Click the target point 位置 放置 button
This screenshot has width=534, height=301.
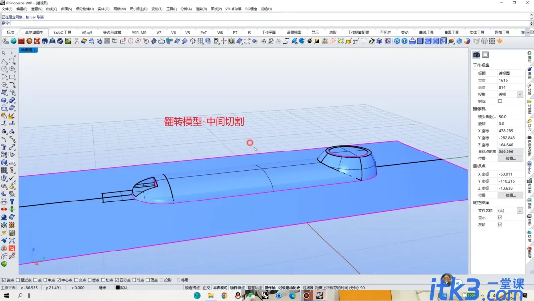(510, 196)
